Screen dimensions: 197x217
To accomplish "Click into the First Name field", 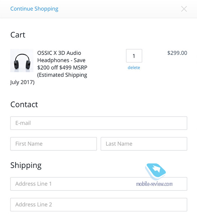I will click(x=54, y=144).
